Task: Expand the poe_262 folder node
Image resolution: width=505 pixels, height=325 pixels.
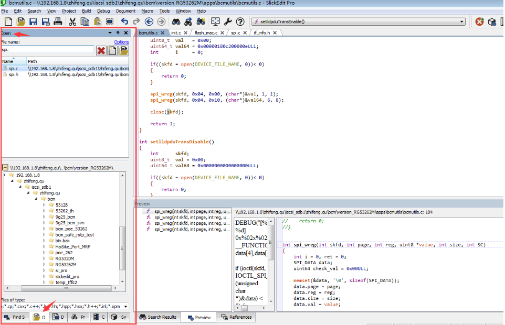Action: click(x=45, y=253)
